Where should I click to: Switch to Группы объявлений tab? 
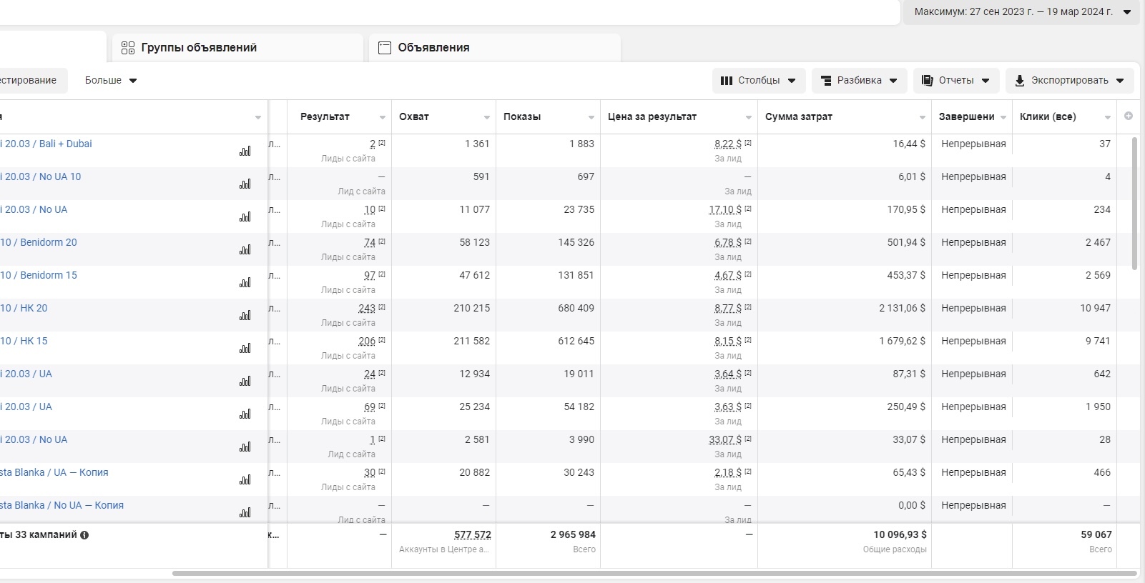[x=237, y=48]
